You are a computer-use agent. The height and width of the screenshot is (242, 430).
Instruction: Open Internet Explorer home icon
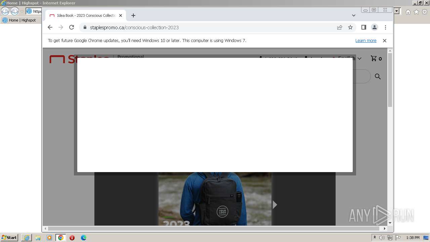(x=408, y=12)
